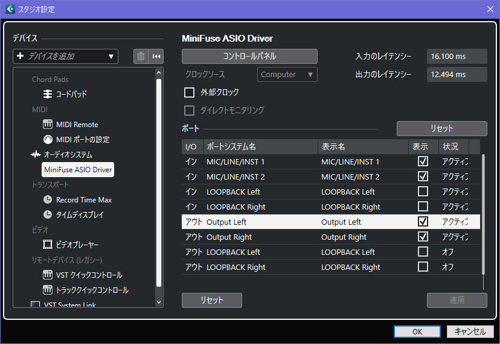Open Record Time Max clock item

tap(83, 200)
